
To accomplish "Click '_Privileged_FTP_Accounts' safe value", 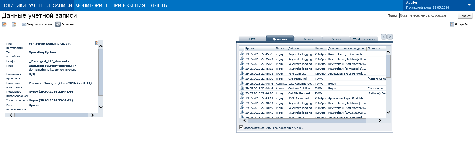I will click(49, 61).
